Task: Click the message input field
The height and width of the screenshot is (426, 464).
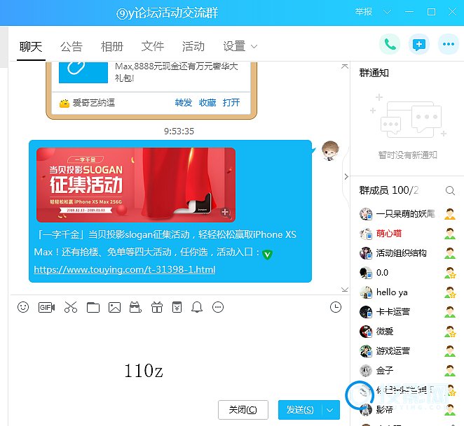Action: 179,357
